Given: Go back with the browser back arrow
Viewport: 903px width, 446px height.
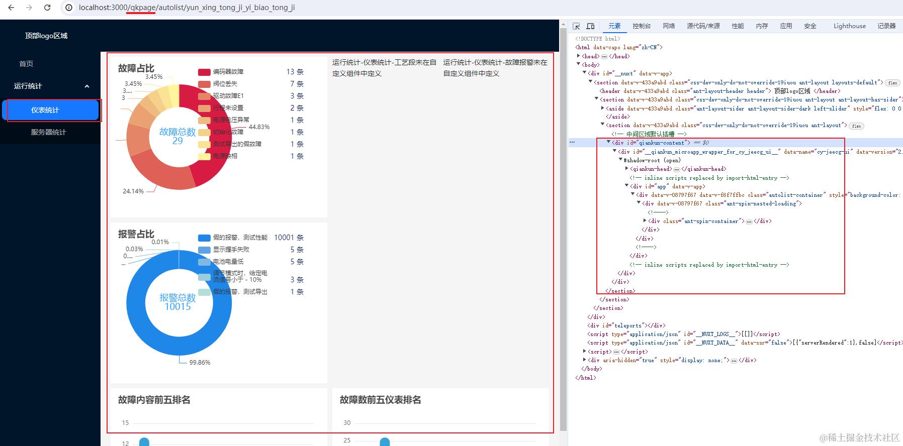Looking at the screenshot, I should tap(11, 8).
